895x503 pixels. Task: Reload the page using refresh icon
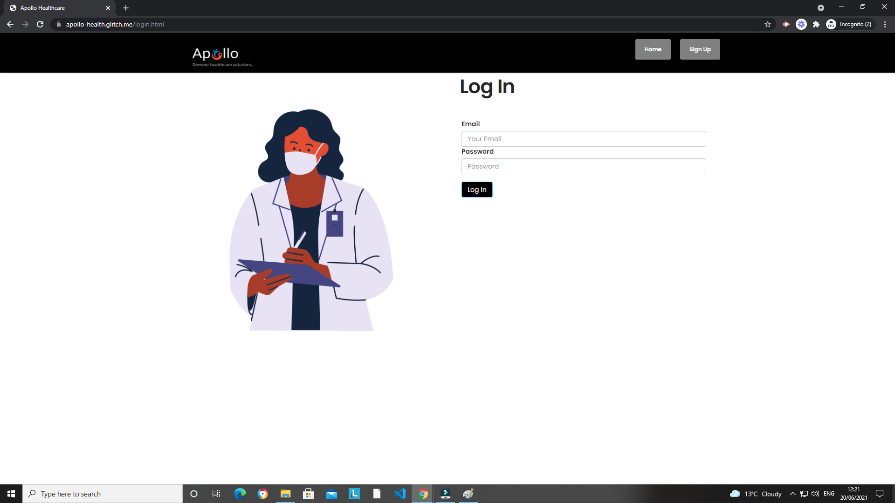(40, 24)
